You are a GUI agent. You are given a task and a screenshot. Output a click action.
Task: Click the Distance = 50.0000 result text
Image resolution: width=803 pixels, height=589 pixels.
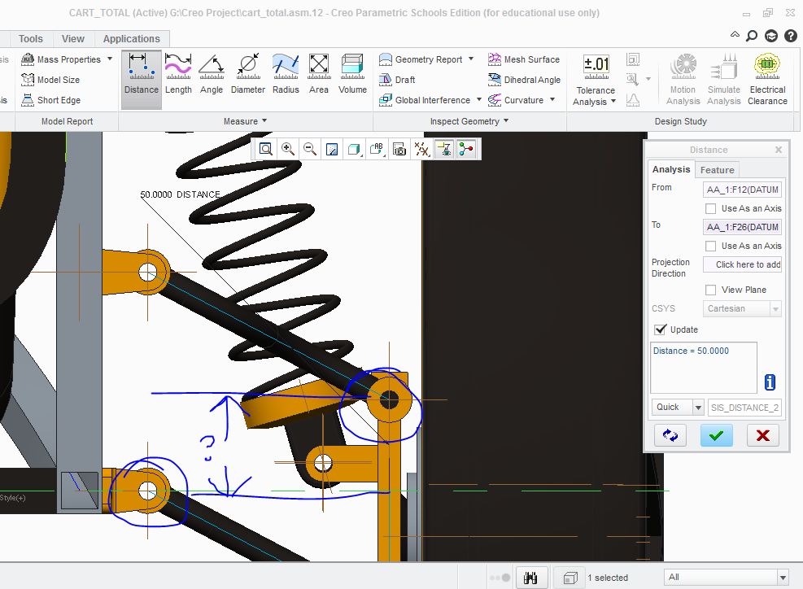click(x=691, y=351)
